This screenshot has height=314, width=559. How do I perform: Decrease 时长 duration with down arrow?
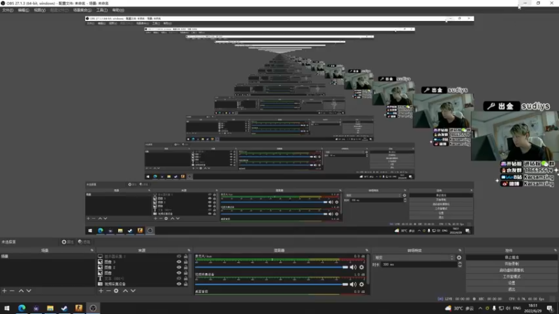point(460,266)
